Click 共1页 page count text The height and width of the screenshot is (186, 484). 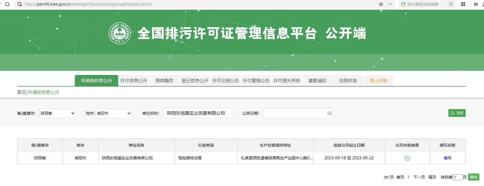click(389, 177)
